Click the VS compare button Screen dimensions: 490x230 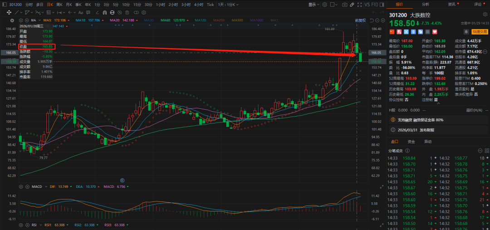coord(367,5)
